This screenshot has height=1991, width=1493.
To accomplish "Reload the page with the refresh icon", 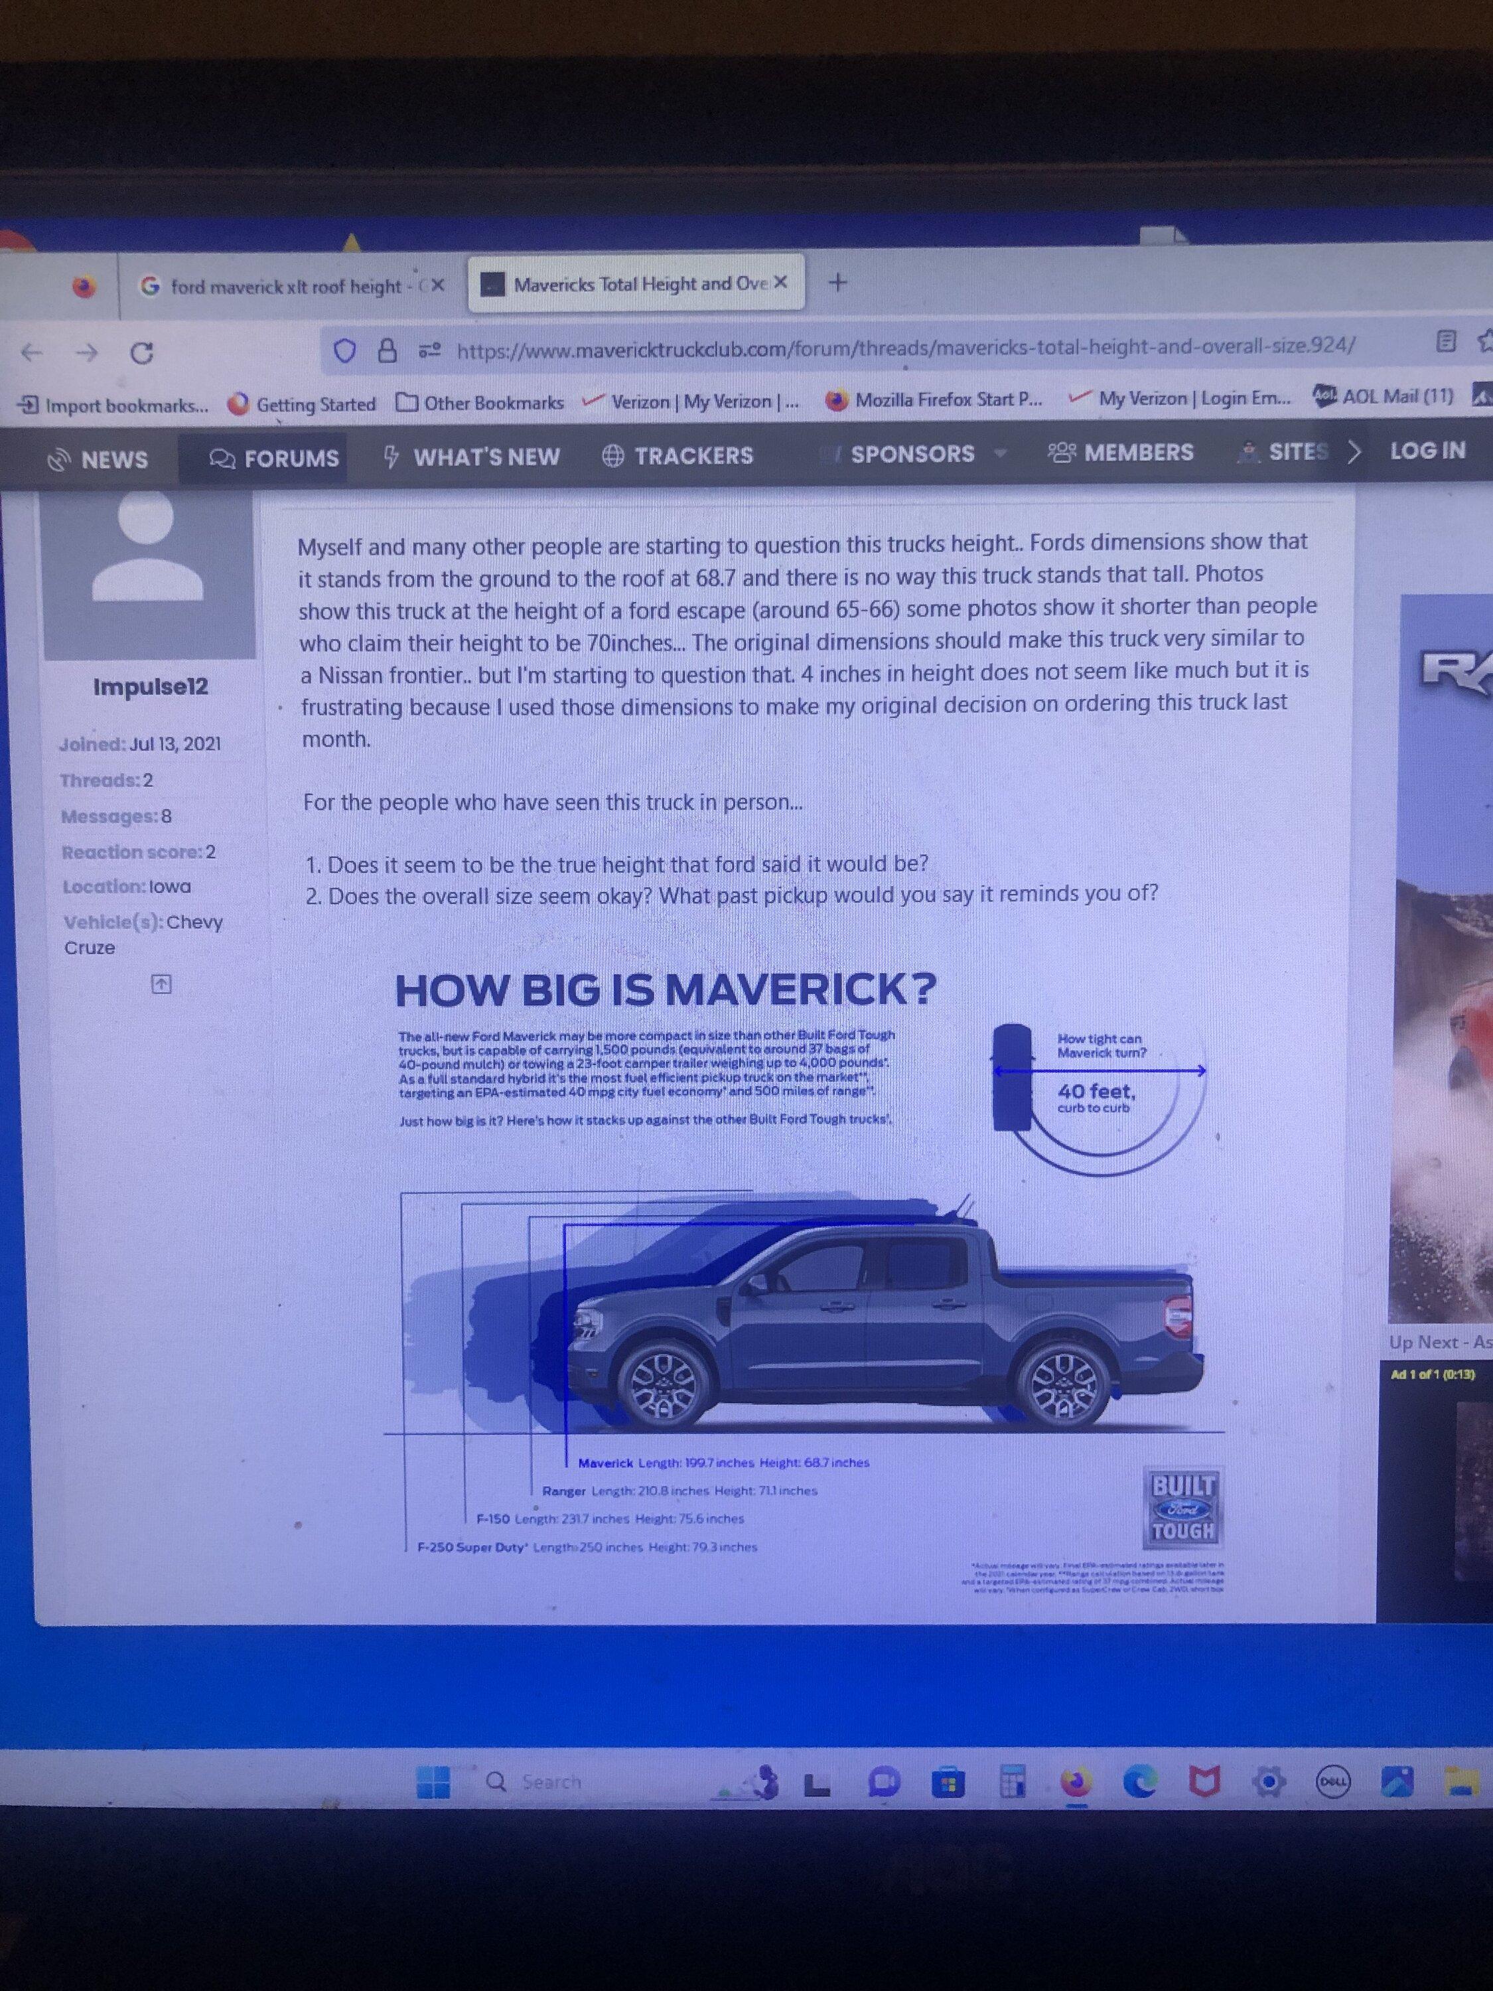I will pyautogui.click(x=141, y=353).
